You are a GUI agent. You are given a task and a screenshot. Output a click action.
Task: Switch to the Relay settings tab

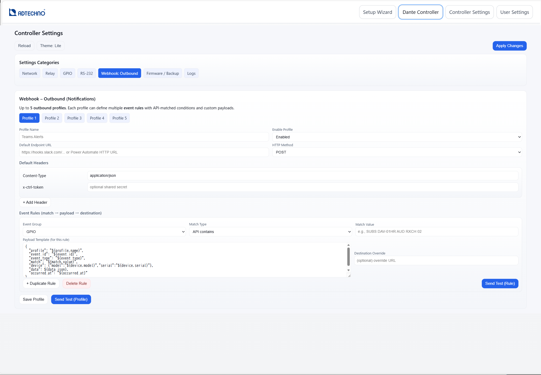click(x=50, y=73)
